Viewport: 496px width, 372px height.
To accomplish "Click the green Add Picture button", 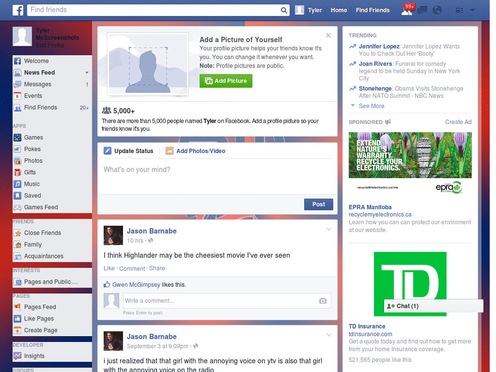I will pos(226,81).
